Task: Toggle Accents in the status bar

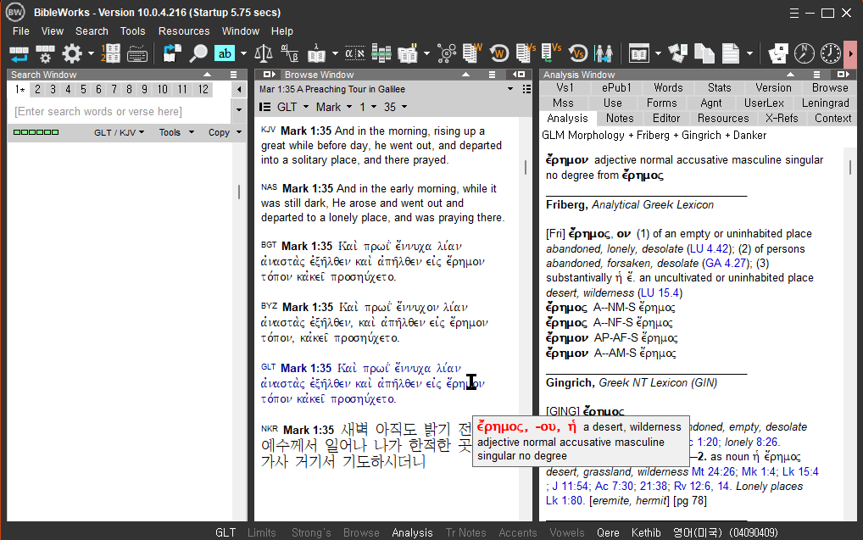Action: [x=517, y=532]
